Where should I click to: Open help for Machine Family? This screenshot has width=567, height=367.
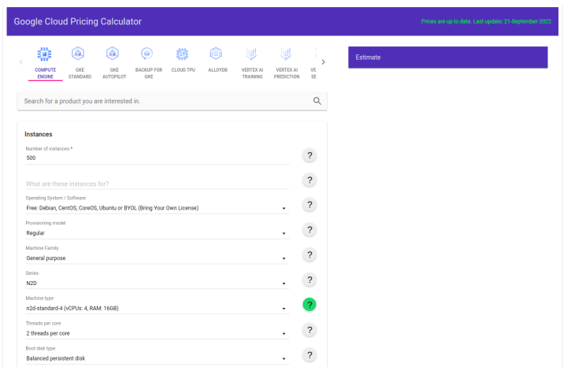tap(309, 254)
